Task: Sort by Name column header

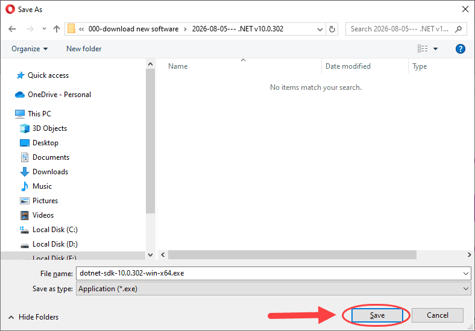Action: pos(178,66)
